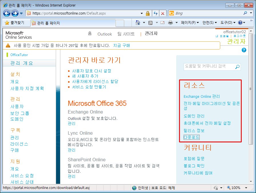Click OfficeTutor in the sidebar

pyautogui.click(x=19, y=55)
